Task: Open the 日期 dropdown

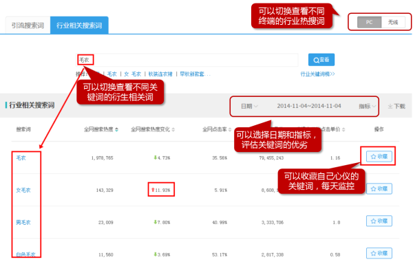Action: point(249,107)
